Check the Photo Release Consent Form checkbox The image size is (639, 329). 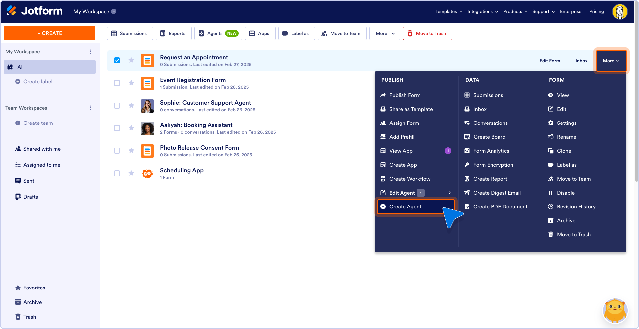click(117, 151)
